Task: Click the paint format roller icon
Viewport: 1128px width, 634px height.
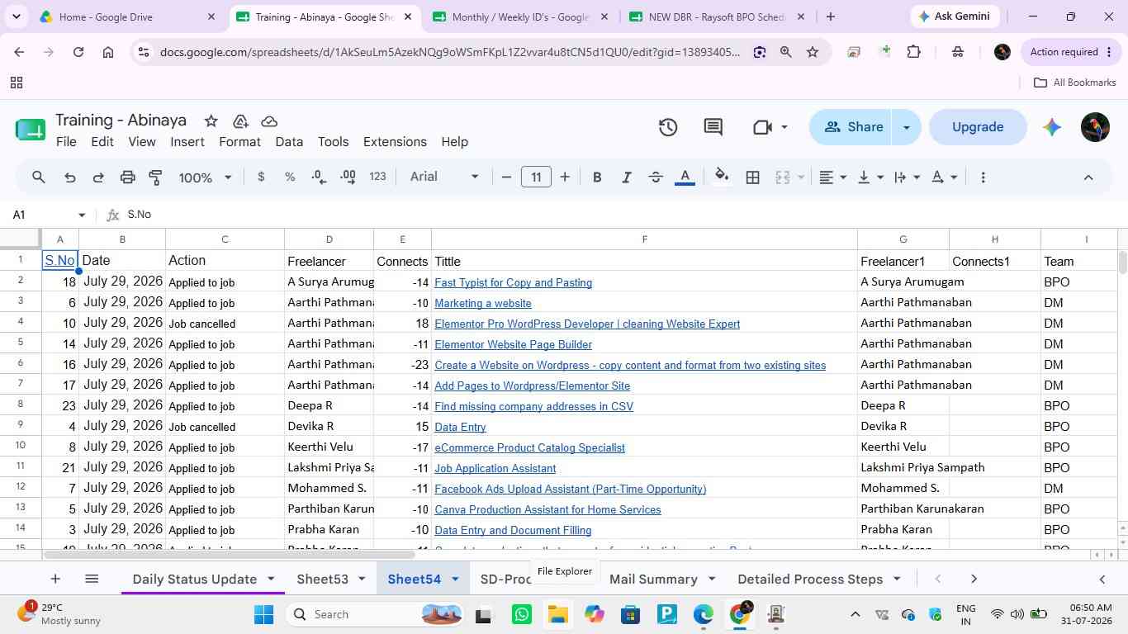Action: pos(155,177)
